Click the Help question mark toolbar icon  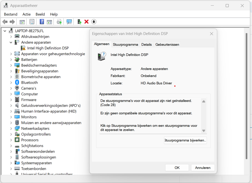(x=42, y=22)
